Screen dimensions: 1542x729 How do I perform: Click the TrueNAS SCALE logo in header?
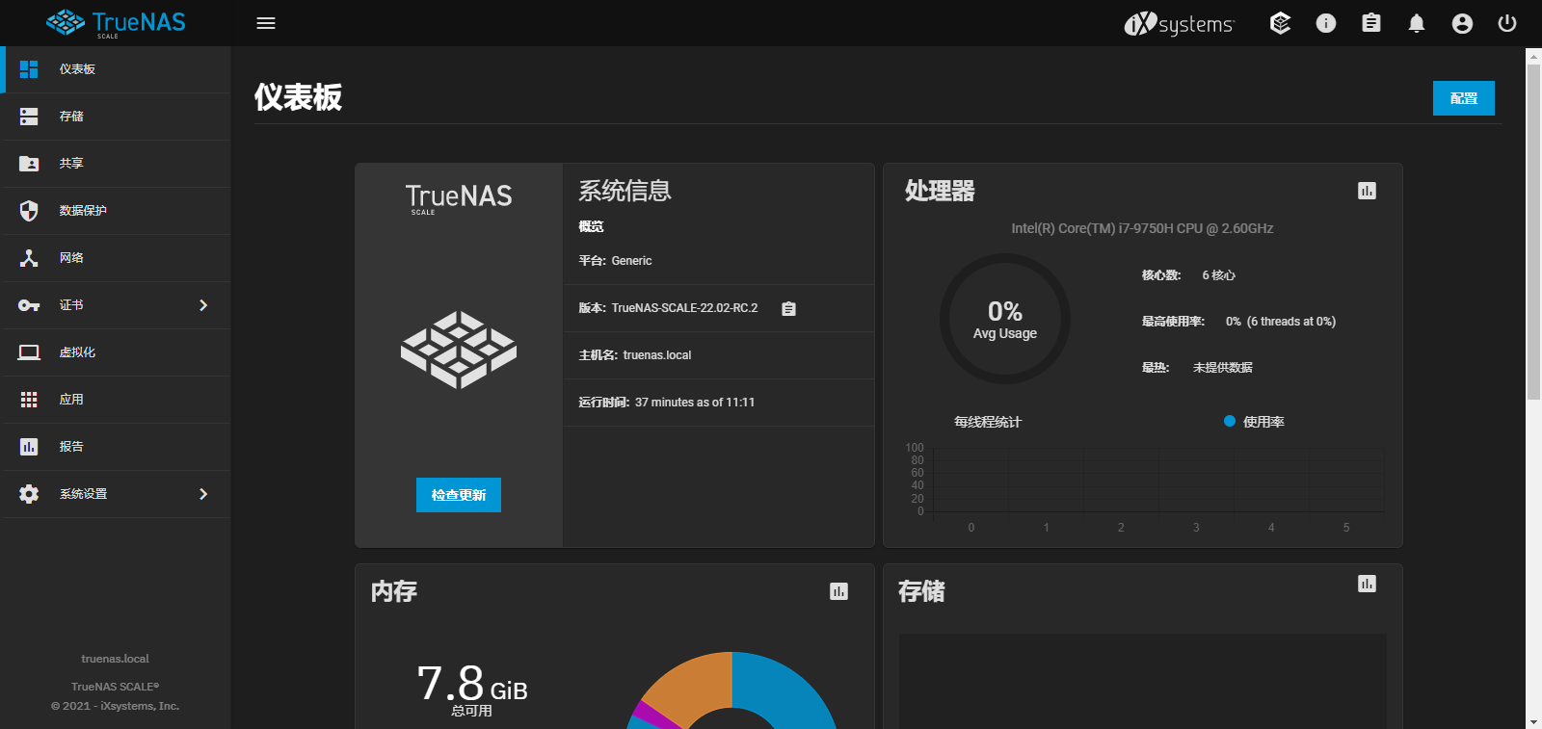click(x=116, y=23)
